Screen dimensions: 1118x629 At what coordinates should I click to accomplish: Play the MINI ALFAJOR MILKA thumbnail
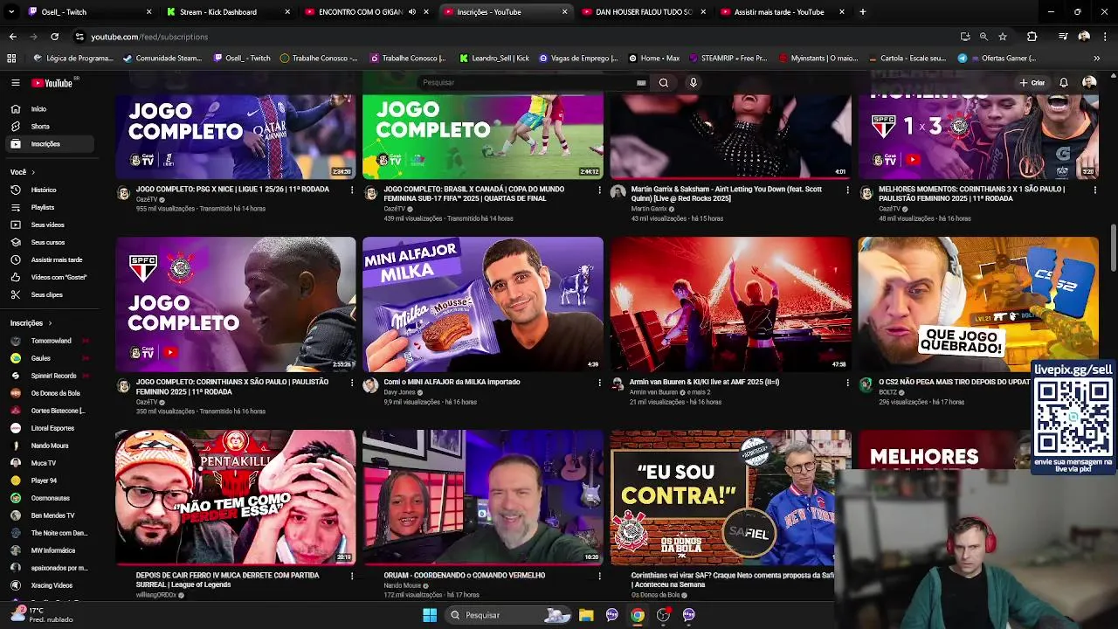point(483,304)
